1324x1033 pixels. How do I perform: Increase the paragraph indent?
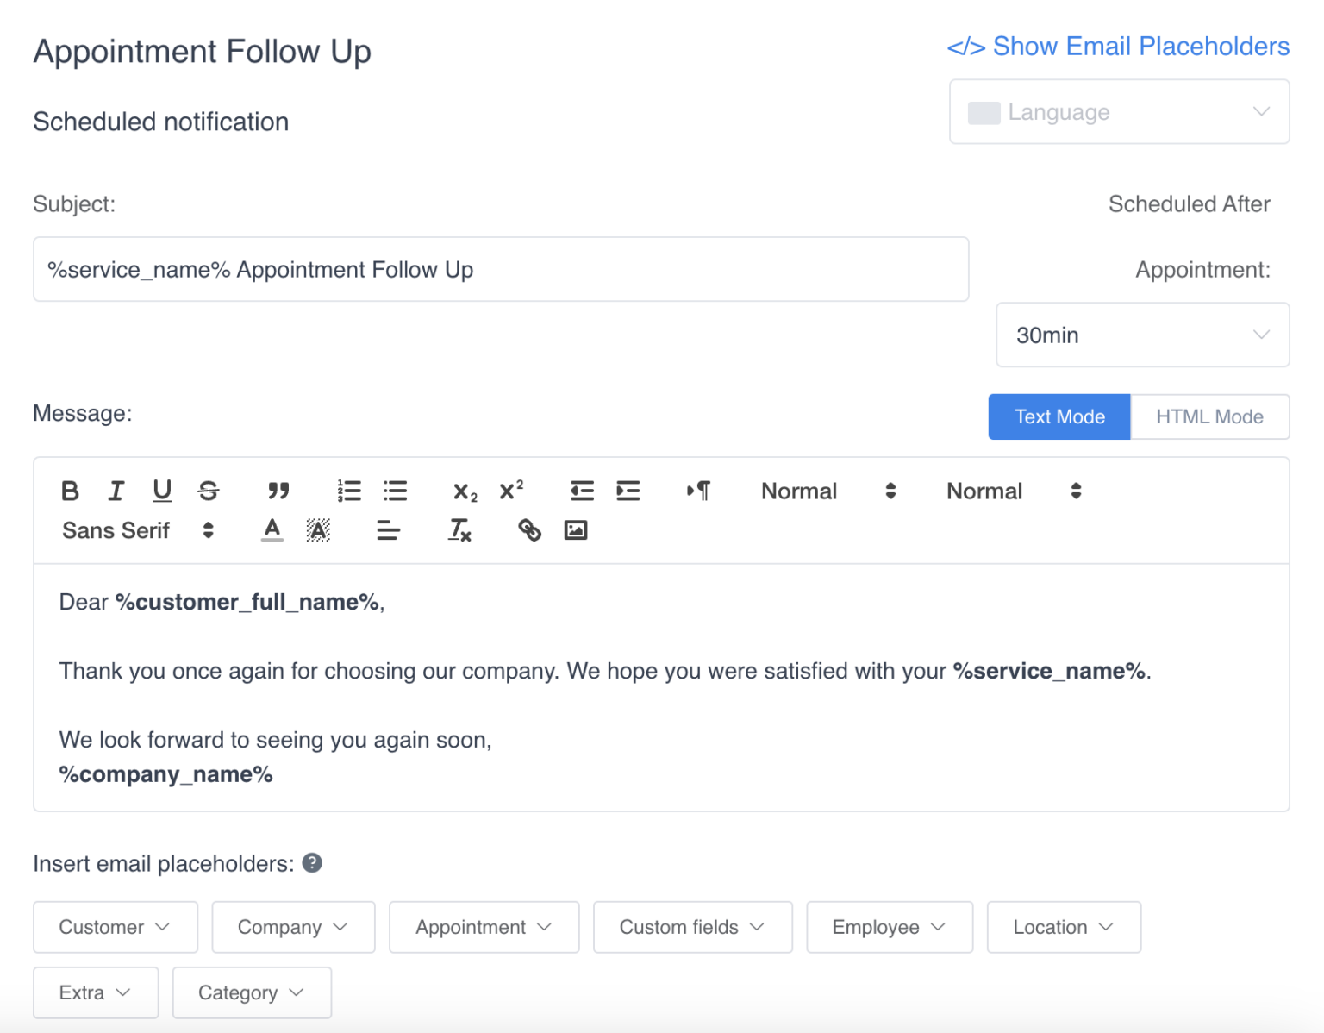click(x=628, y=491)
